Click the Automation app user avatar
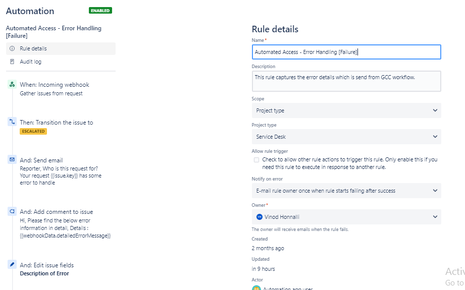 click(256, 288)
